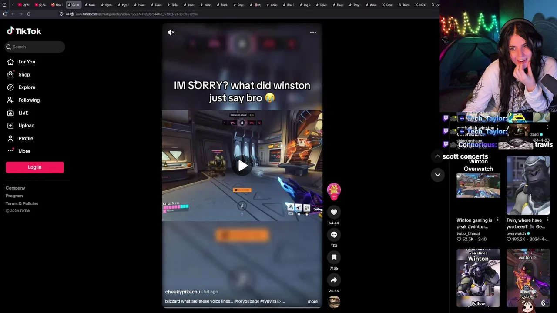Open the Explore page
The height and width of the screenshot is (313, 557).
(27, 87)
